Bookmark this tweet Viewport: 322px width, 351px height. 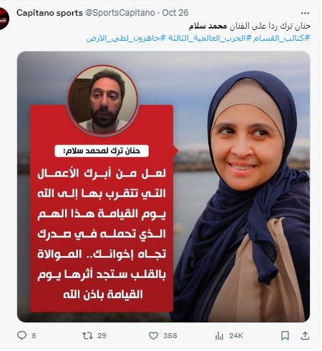285,335
